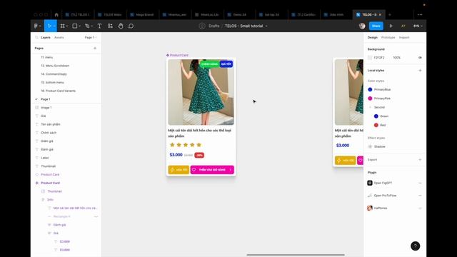Open the Page 1 selector dropdown

(91, 37)
